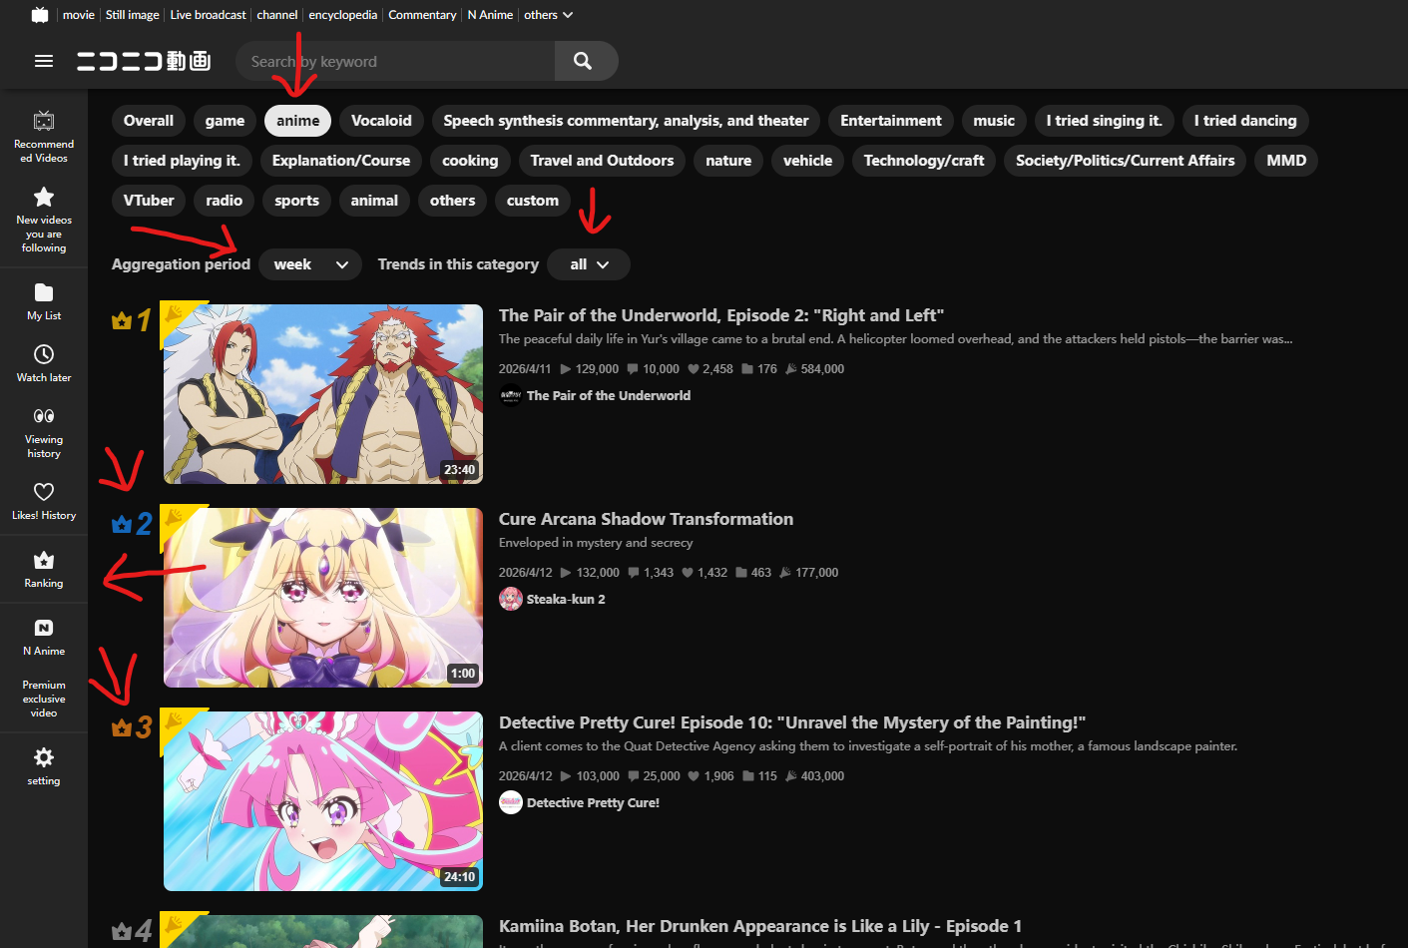This screenshot has width=1408, height=948.
Task: Open Still image in top navigation
Action: pos(133,15)
